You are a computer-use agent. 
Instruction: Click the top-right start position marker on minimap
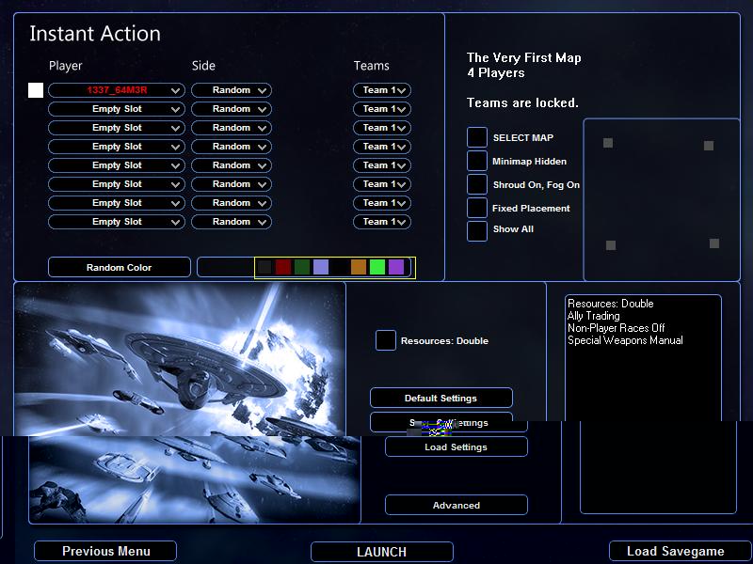[709, 146]
